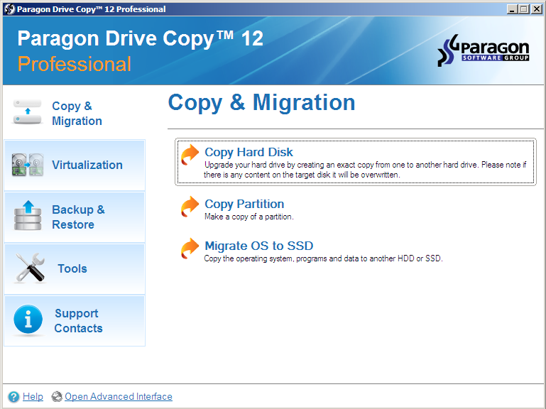This screenshot has height=409, width=546.
Task: Open the Virtualization tab
Action: pos(87,165)
